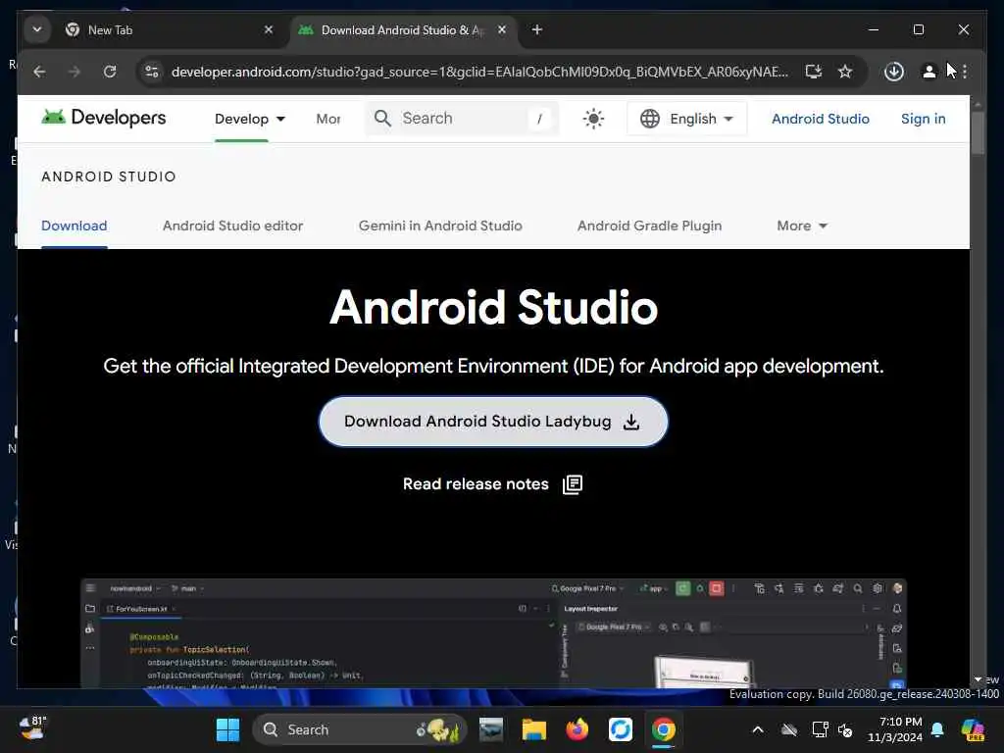Click the taskbar Search box
Viewport: 1004px width, 753px height.
[x=360, y=729]
